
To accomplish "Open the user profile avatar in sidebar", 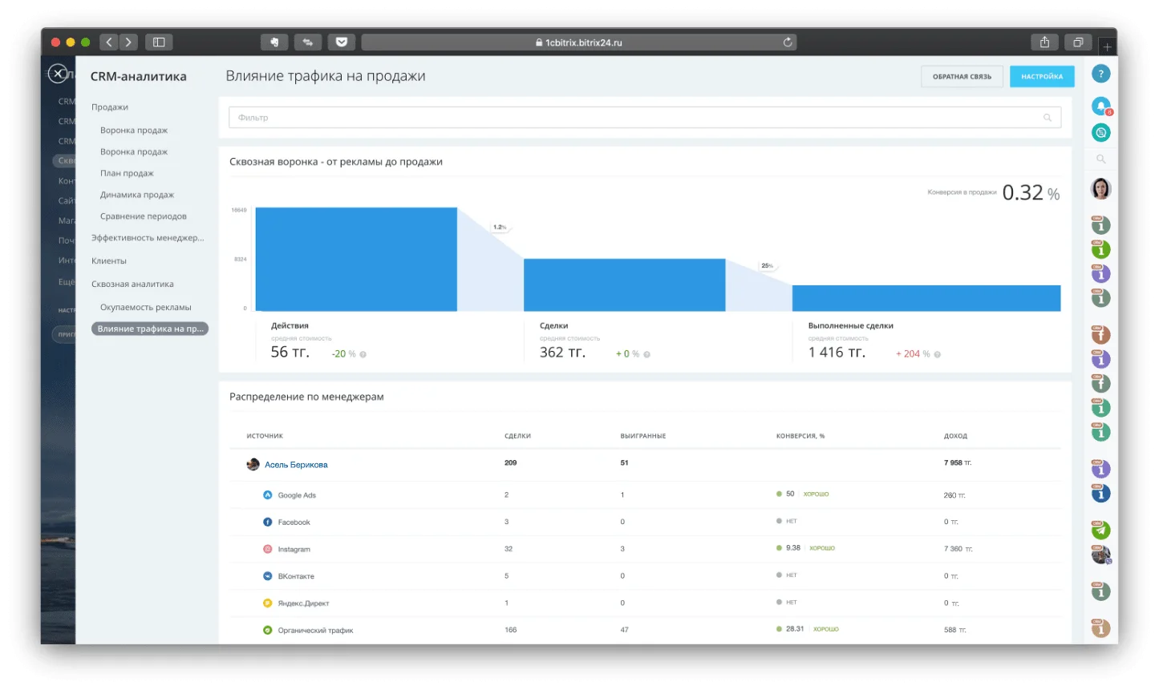I will (1100, 189).
